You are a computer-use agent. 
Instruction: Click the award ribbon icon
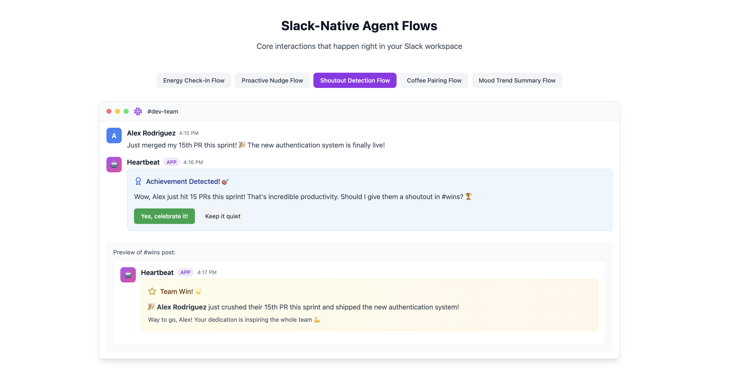click(x=138, y=181)
